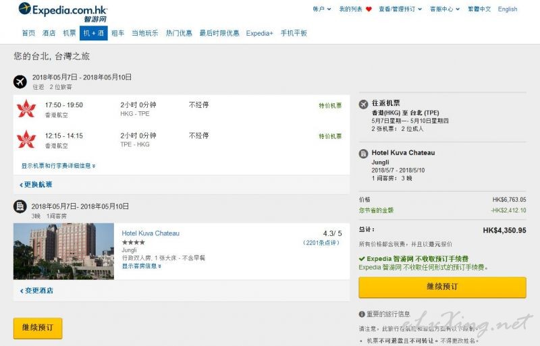Open the 最后时限优惠 tab

pyautogui.click(x=219, y=33)
